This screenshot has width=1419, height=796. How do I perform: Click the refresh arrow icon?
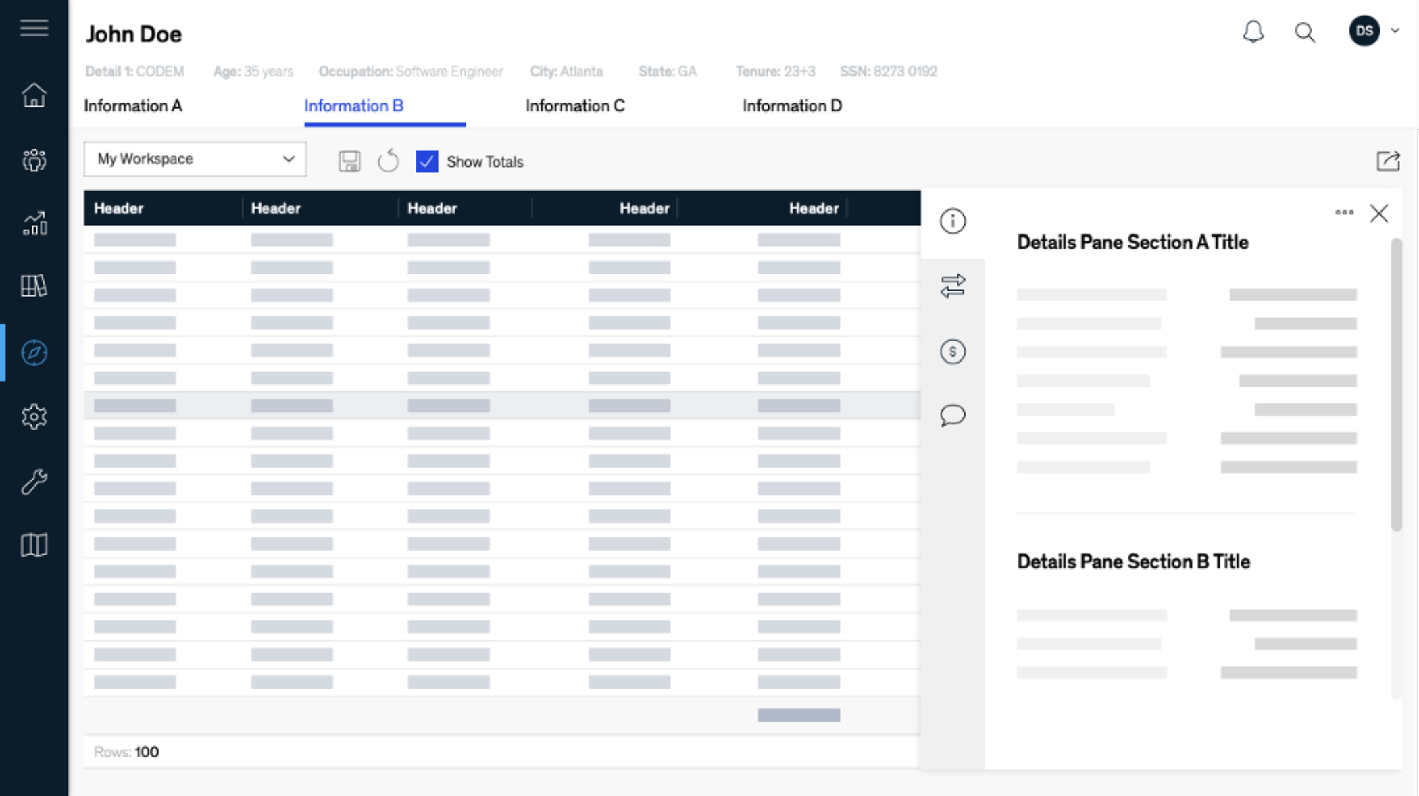pos(389,161)
